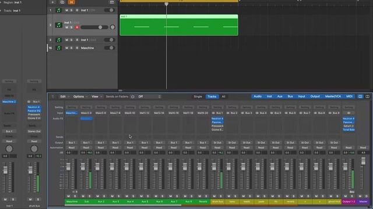Select the Single mixer view tab
Image resolution: width=373 pixels, height=209 pixels.
pyautogui.click(x=198, y=96)
